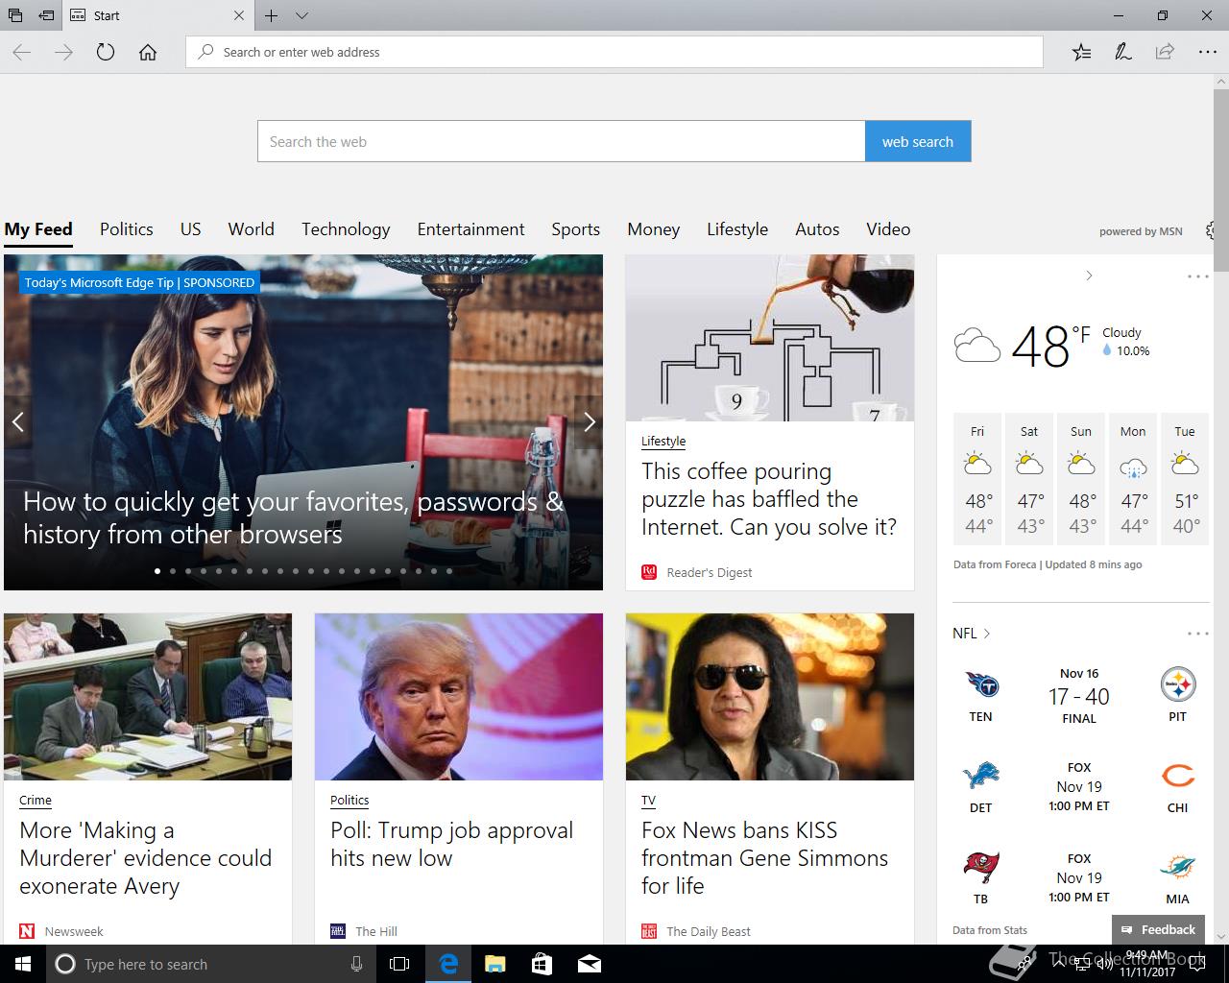Click the Search the web field
This screenshot has height=983, width=1229.
pyautogui.click(x=561, y=141)
